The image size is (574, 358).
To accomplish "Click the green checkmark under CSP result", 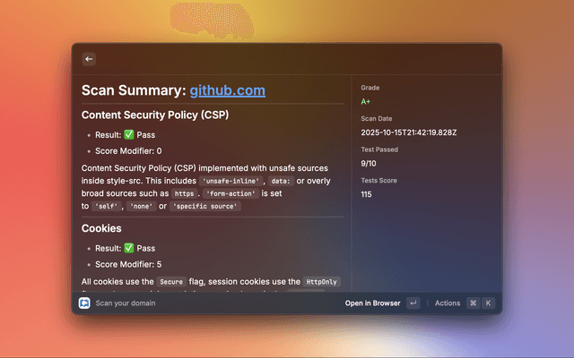I will click(130, 135).
